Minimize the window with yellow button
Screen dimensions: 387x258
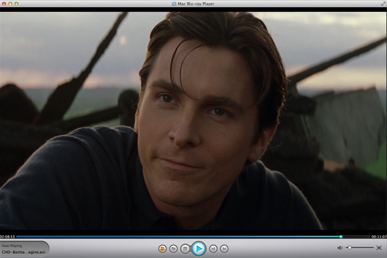coord(10,4)
